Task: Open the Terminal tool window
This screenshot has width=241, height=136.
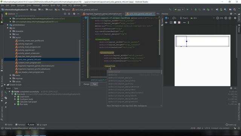Action: (20, 125)
